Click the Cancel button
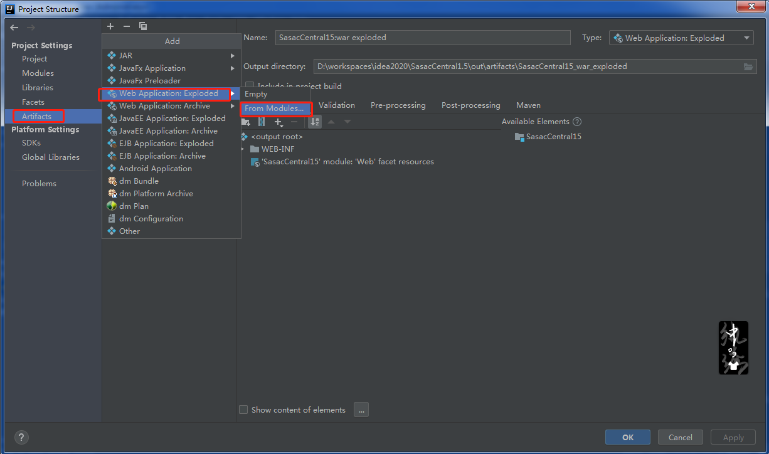769x454 pixels. [x=681, y=438]
